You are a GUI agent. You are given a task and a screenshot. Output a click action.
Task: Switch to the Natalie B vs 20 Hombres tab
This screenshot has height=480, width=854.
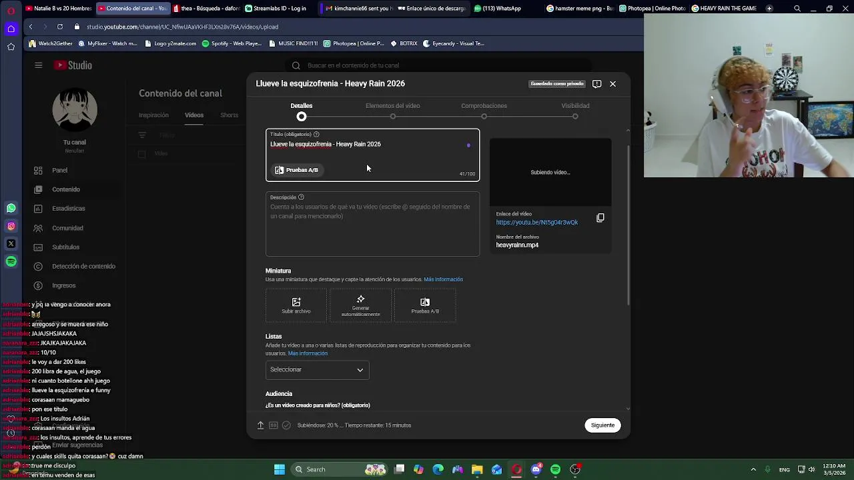pyautogui.click(x=58, y=9)
